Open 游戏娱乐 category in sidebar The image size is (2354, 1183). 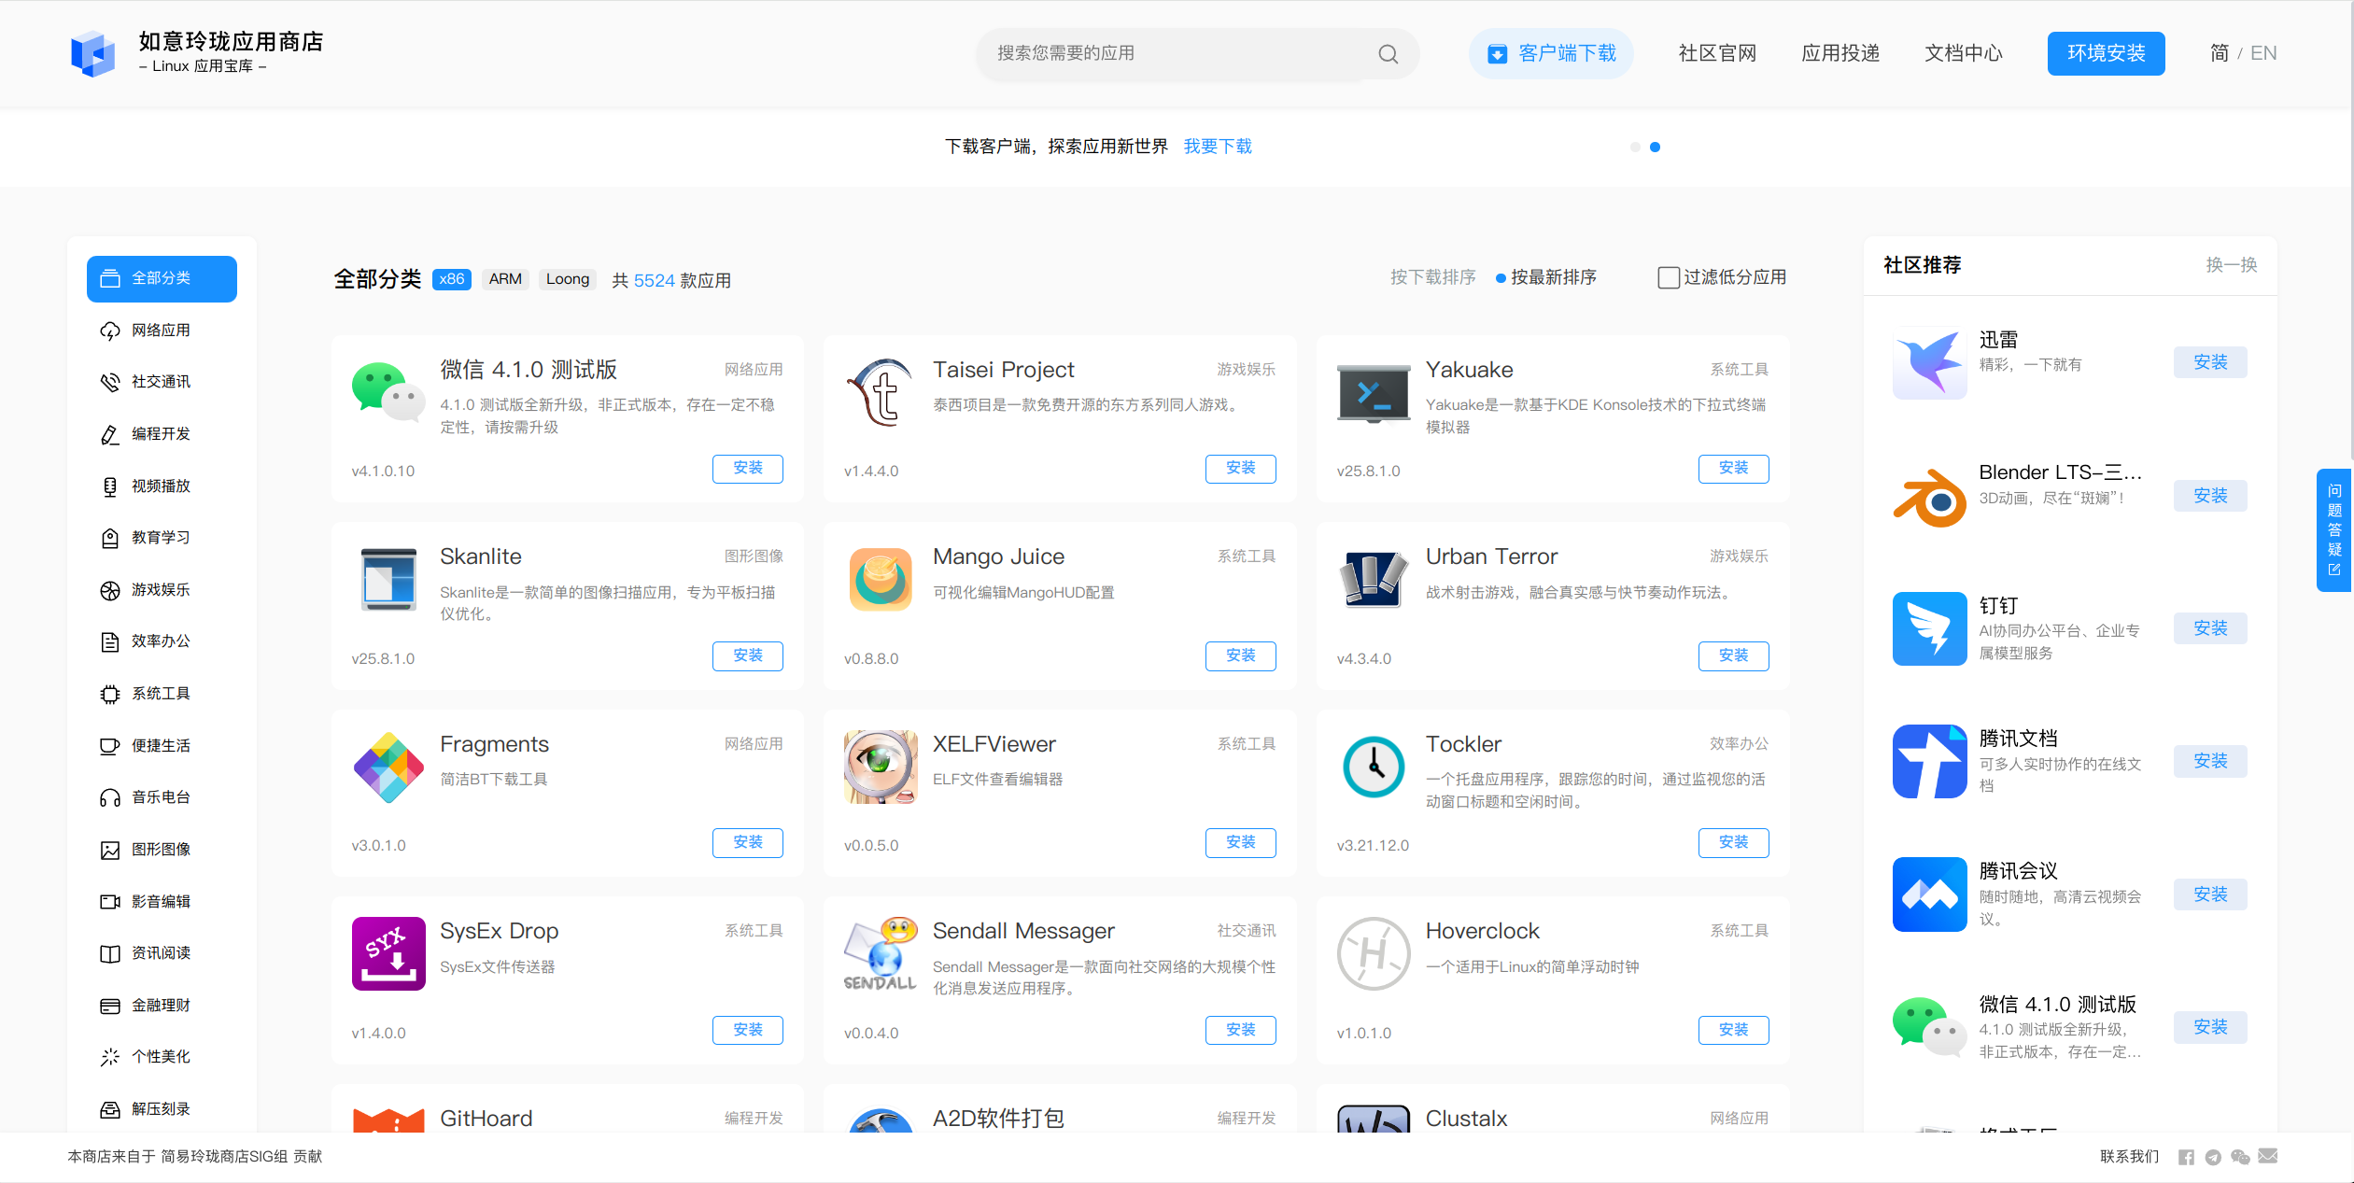162,590
